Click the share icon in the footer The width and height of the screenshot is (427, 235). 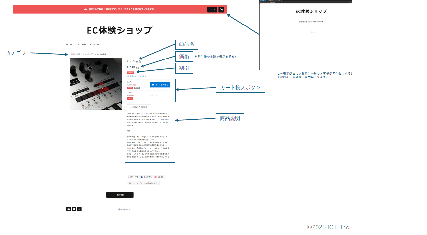[79, 209]
